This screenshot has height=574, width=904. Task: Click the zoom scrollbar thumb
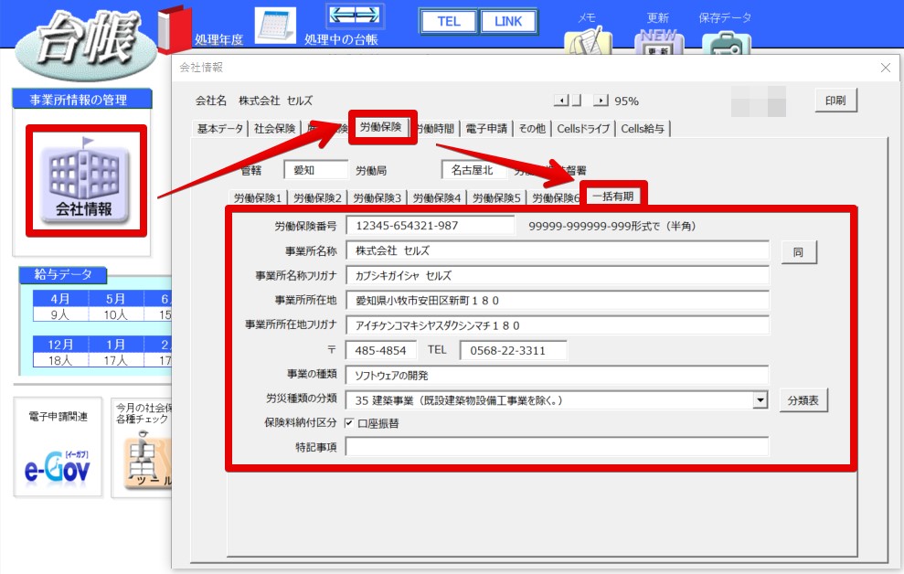[576, 101]
